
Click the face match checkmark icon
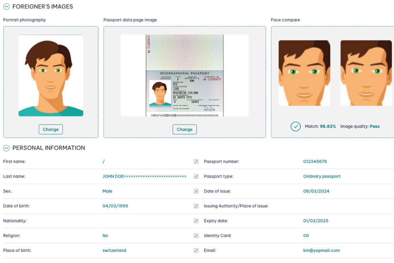(x=295, y=126)
